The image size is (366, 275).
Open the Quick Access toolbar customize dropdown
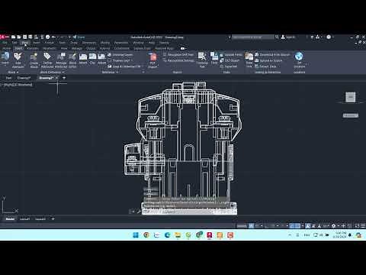pos(69,37)
